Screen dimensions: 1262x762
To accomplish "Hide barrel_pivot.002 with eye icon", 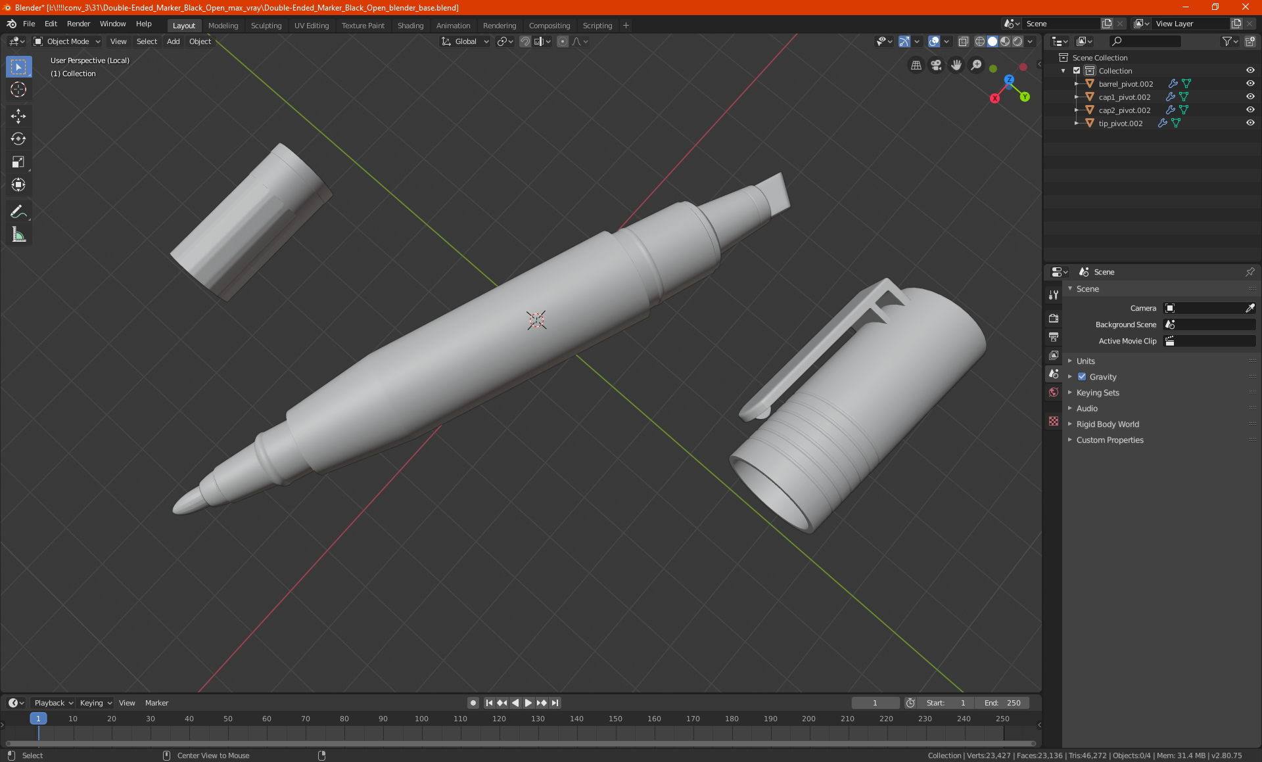I will click(1250, 83).
